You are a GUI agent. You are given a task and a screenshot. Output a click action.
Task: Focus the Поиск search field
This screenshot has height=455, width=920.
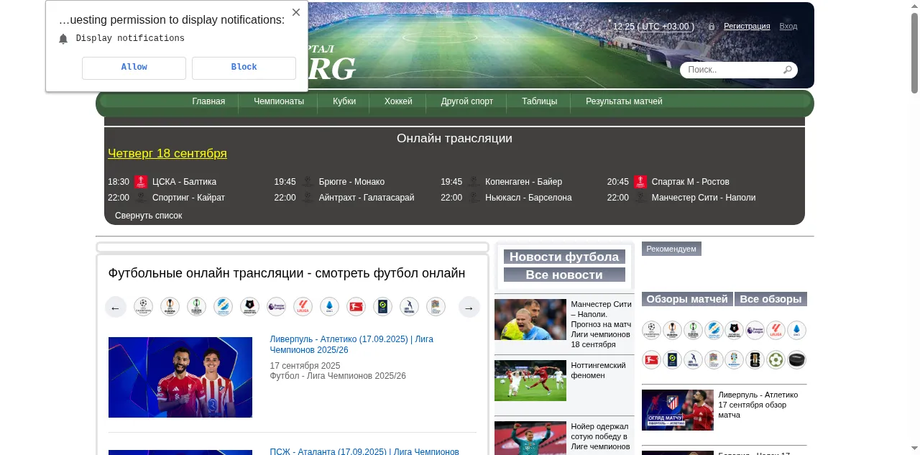pos(732,70)
